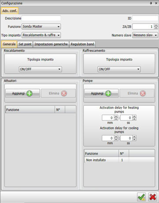Switch to the Generale tab

9,44
